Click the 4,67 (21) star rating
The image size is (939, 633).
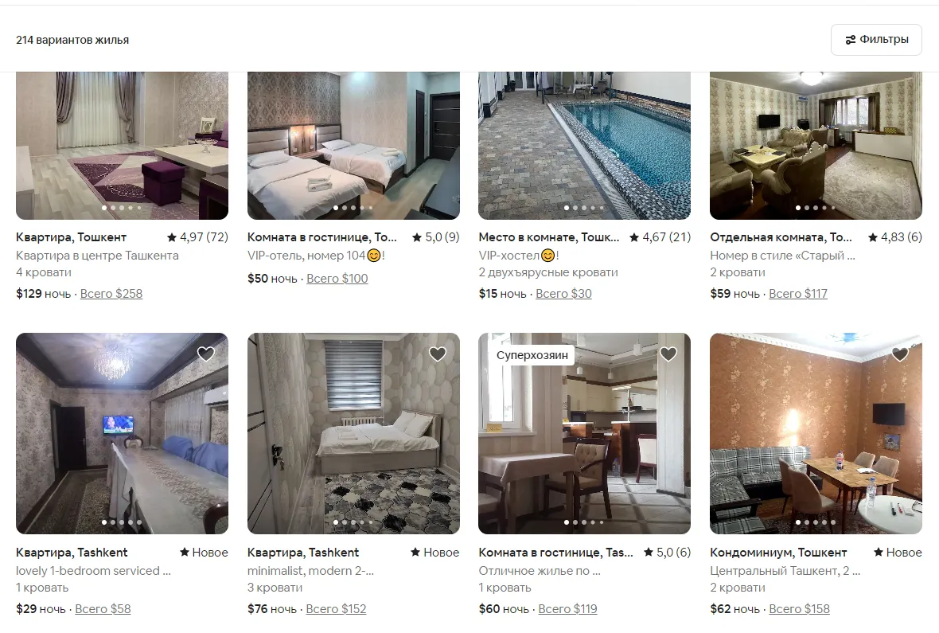click(660, 236)
